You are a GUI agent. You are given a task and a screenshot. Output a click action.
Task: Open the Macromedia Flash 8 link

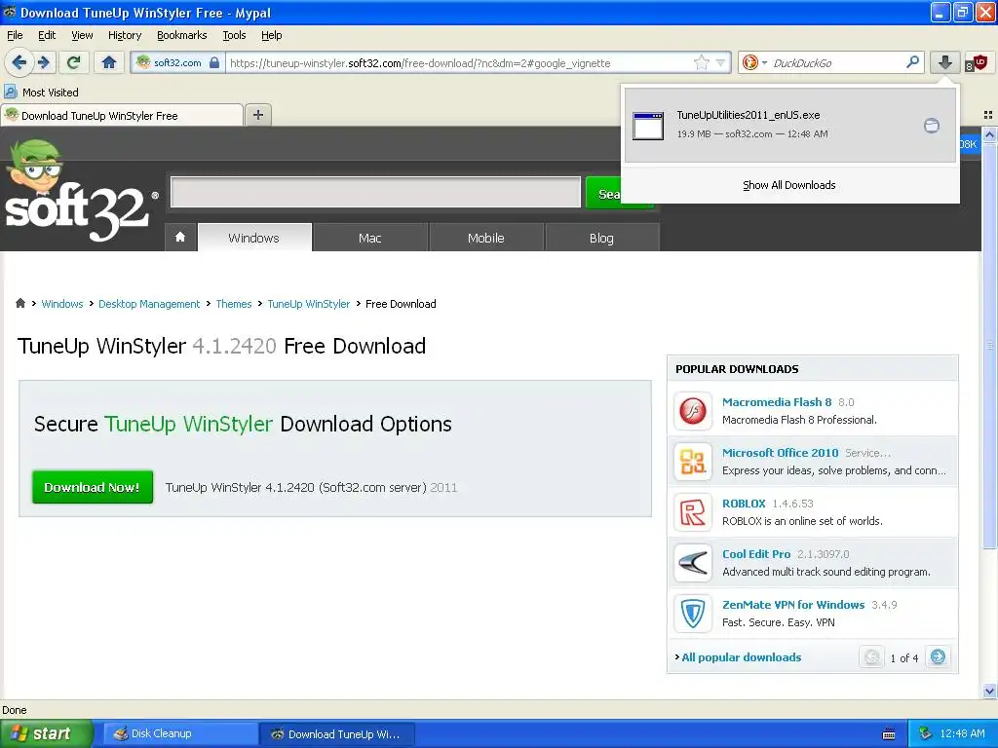click(777, 402)
